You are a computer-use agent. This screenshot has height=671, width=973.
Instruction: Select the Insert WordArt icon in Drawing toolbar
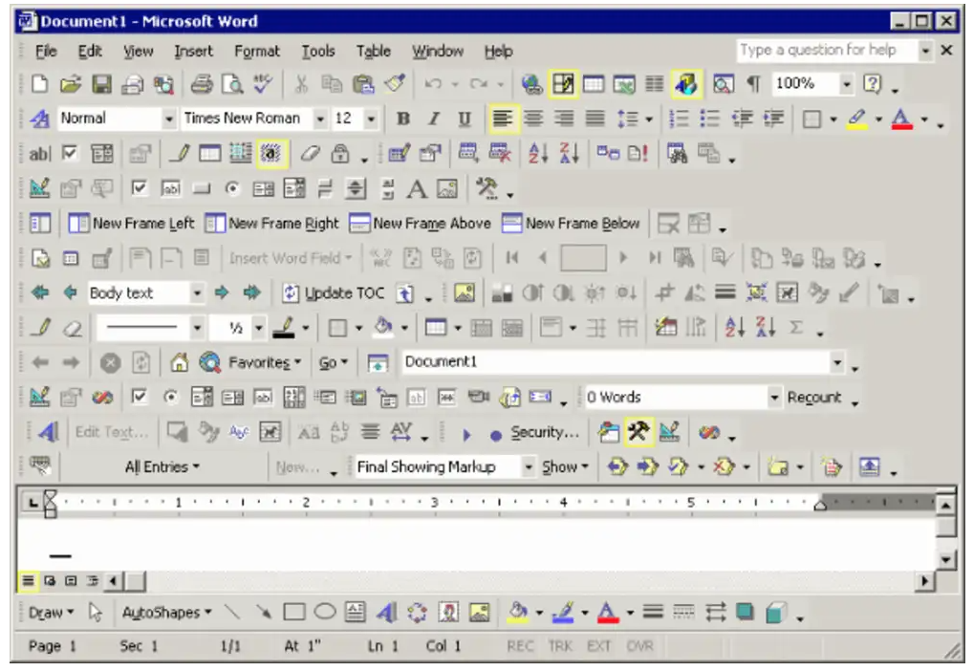(386, 613)
